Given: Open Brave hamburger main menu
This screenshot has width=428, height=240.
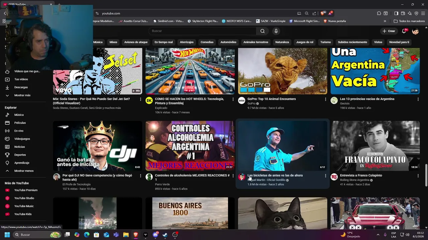Looking at the screenshot, I should (x=423, y=13).
